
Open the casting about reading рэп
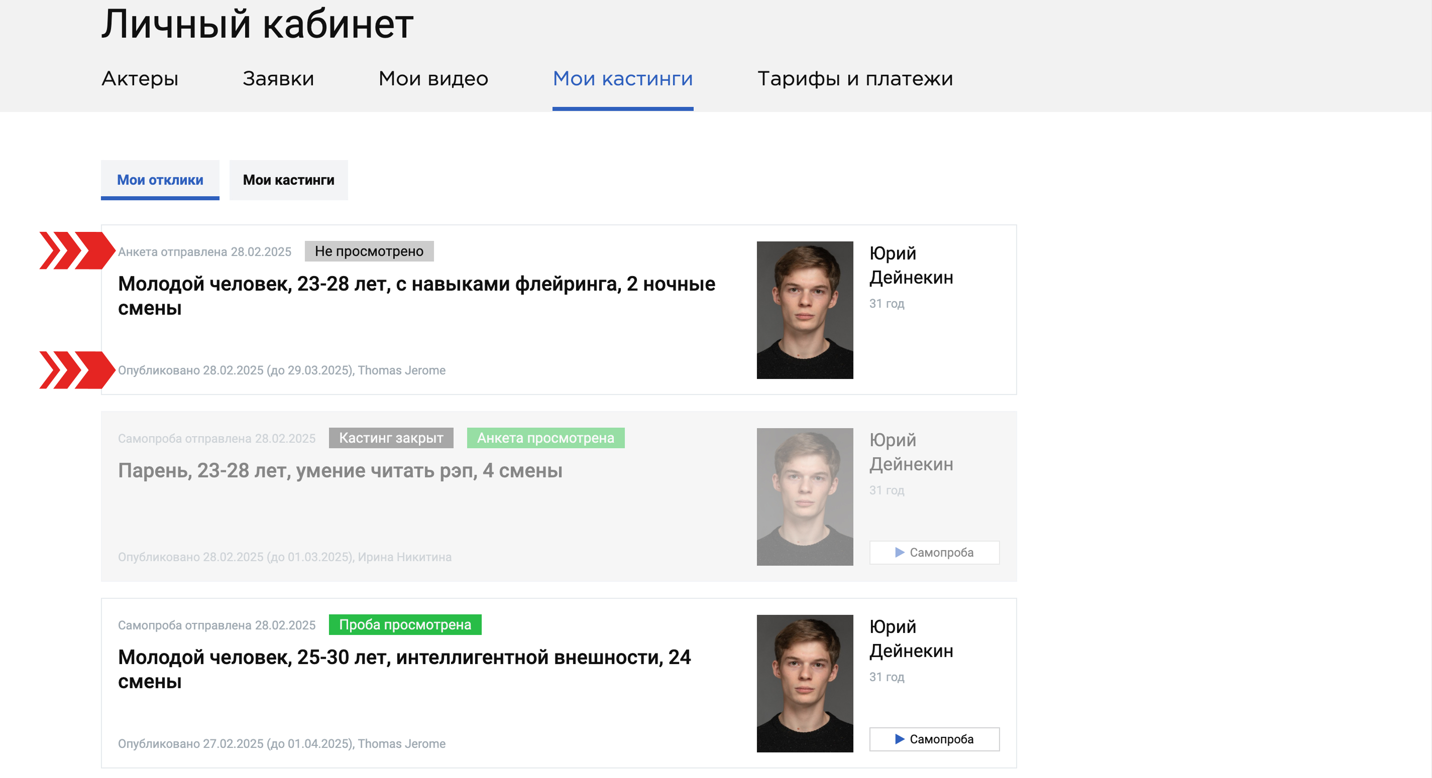click(x=340, y=471)
